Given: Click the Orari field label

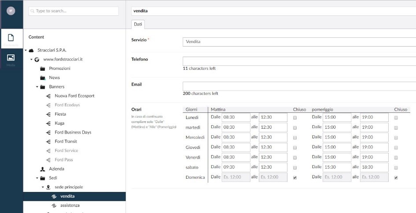Looking at the screenshot, I should (136, 109).
